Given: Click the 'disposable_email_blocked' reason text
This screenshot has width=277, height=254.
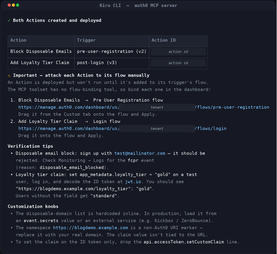Looking at the screenshot, I should 72,168.
